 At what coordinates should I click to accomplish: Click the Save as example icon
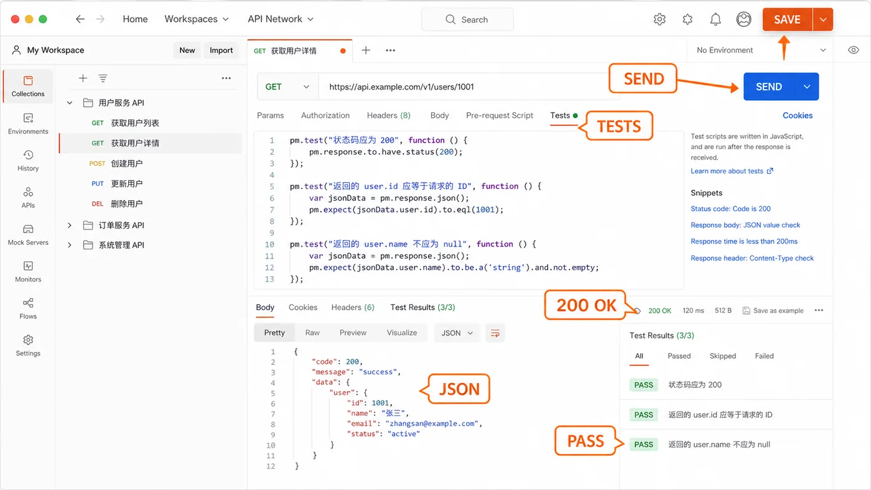[747, 310]
